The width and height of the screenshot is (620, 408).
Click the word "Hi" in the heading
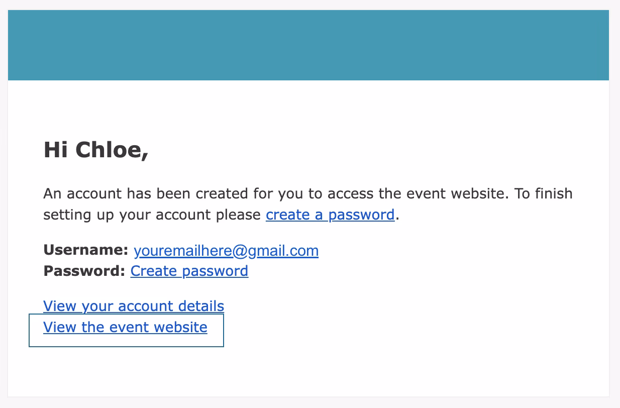pyautogui.click(x=56, y=150)
